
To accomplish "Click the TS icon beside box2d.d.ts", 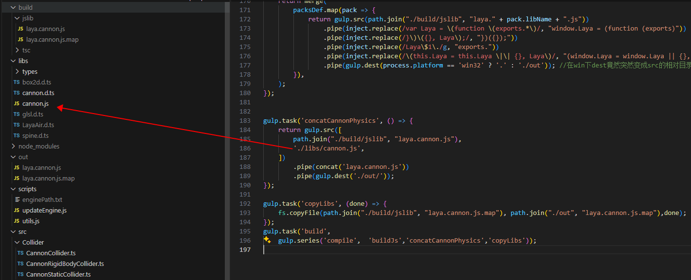I will click(17, 82).
